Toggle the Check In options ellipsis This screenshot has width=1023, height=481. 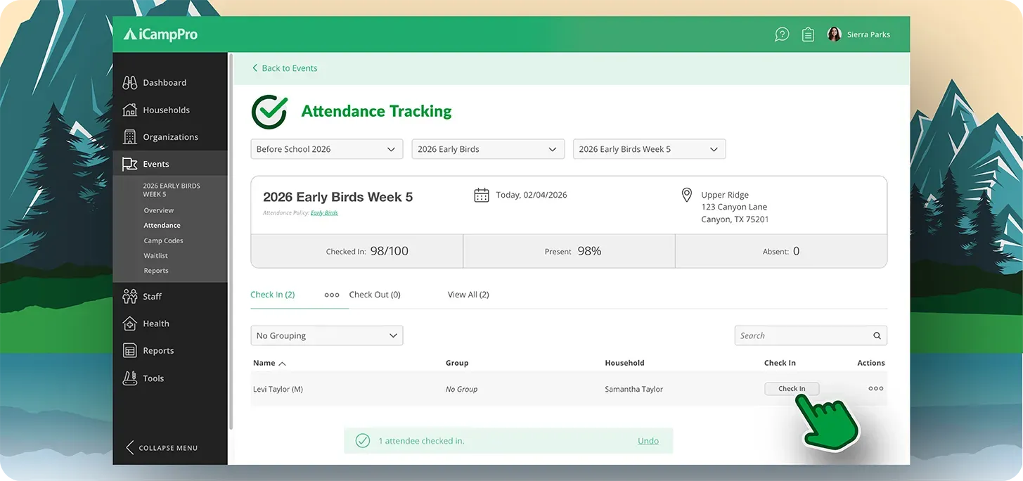(x=332, y=295)
